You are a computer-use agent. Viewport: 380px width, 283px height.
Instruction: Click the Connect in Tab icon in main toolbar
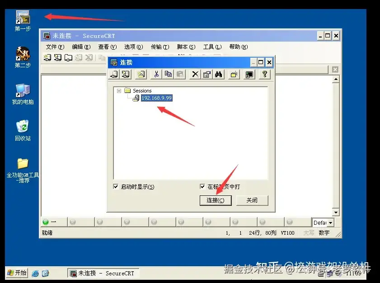68,58
